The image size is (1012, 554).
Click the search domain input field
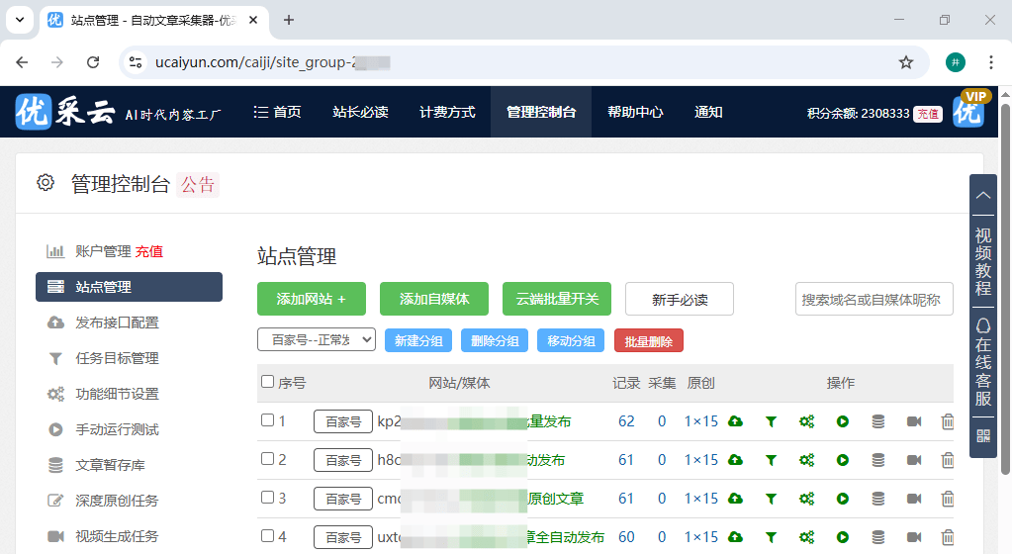874,299
